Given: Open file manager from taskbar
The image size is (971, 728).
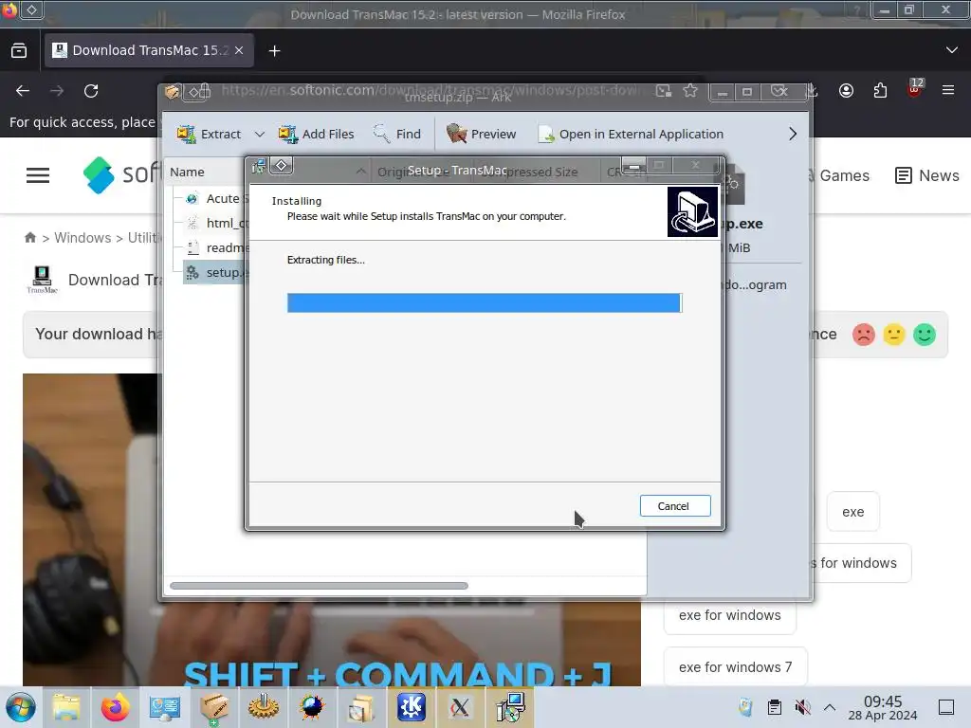Looking at the screenshot, I should tap(66, 707).
